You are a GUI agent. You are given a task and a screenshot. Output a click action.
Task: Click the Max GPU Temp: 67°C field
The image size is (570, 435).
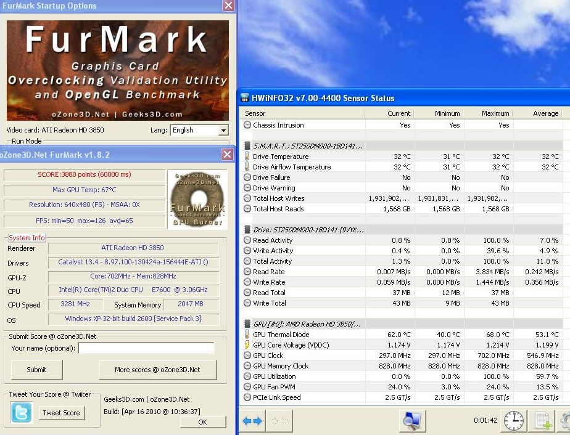85,190
